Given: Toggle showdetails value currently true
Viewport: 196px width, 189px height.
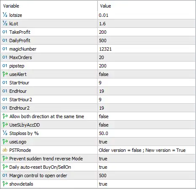Looking at the screenshot, I should coord(146,184).
